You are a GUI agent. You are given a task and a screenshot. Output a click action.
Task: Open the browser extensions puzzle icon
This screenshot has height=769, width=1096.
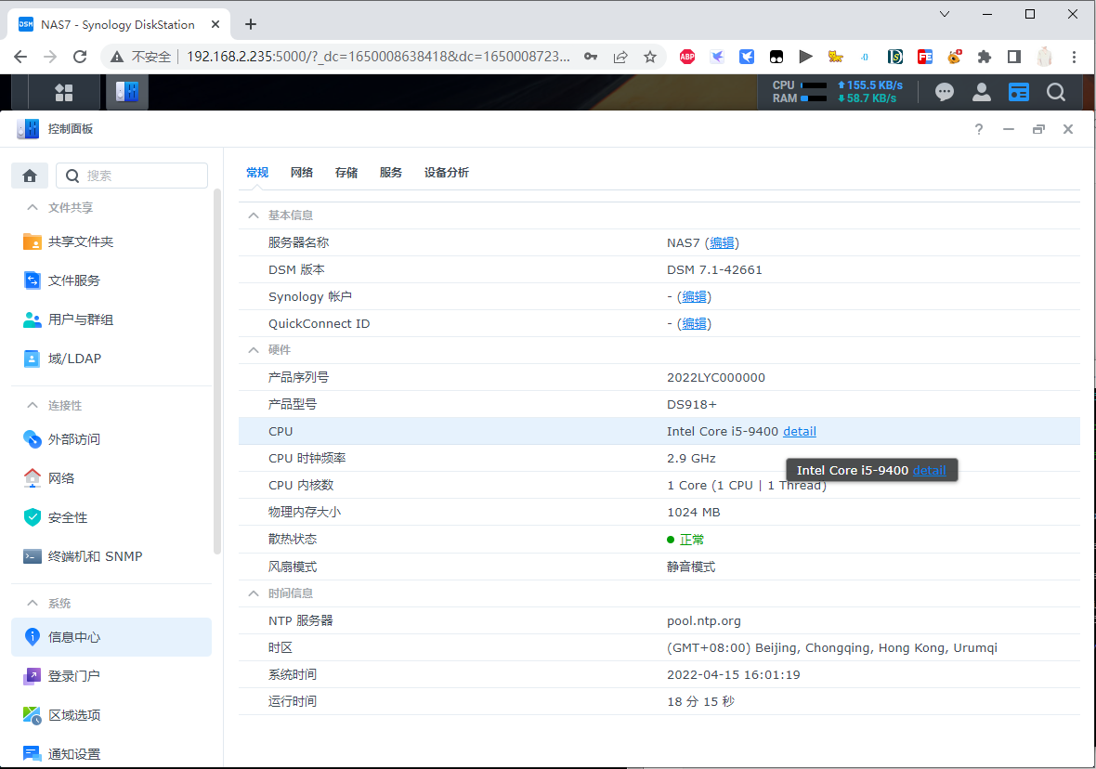[x=985, y=57]
